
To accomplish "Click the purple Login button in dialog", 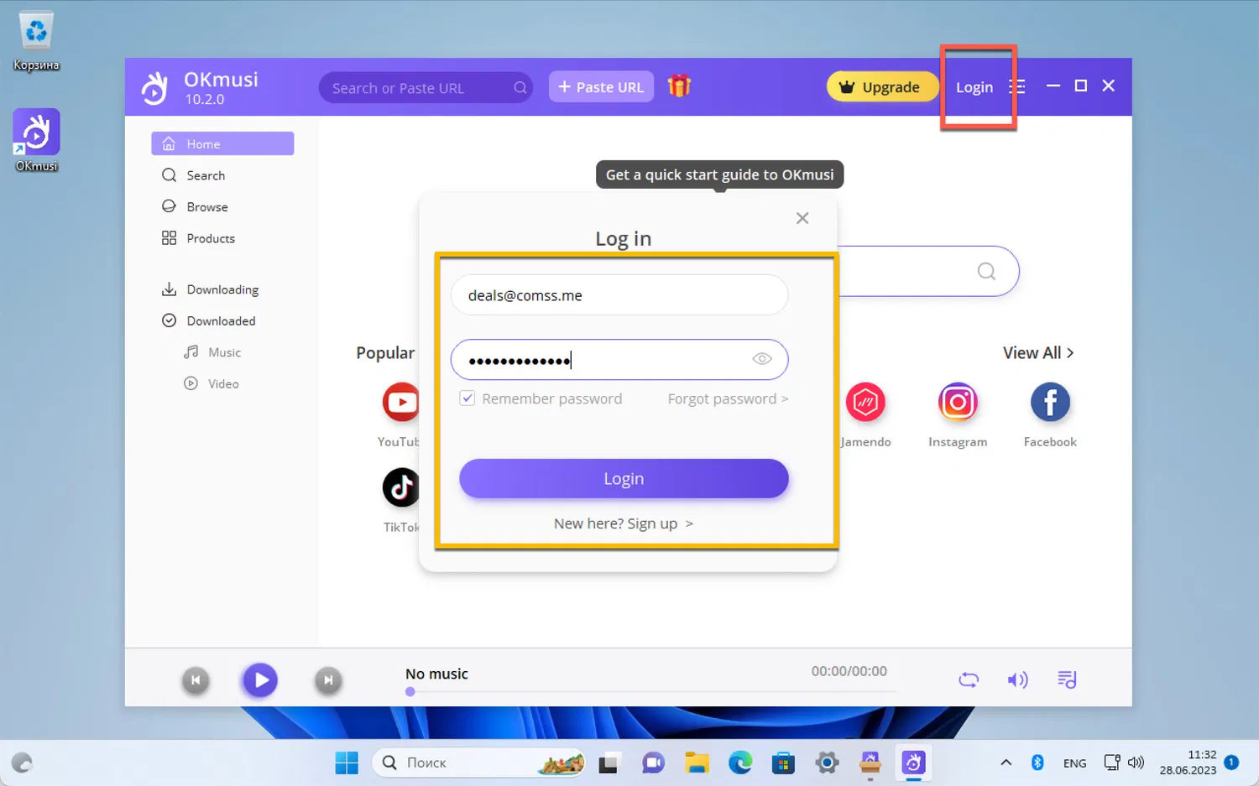I will tap(624, 478).
